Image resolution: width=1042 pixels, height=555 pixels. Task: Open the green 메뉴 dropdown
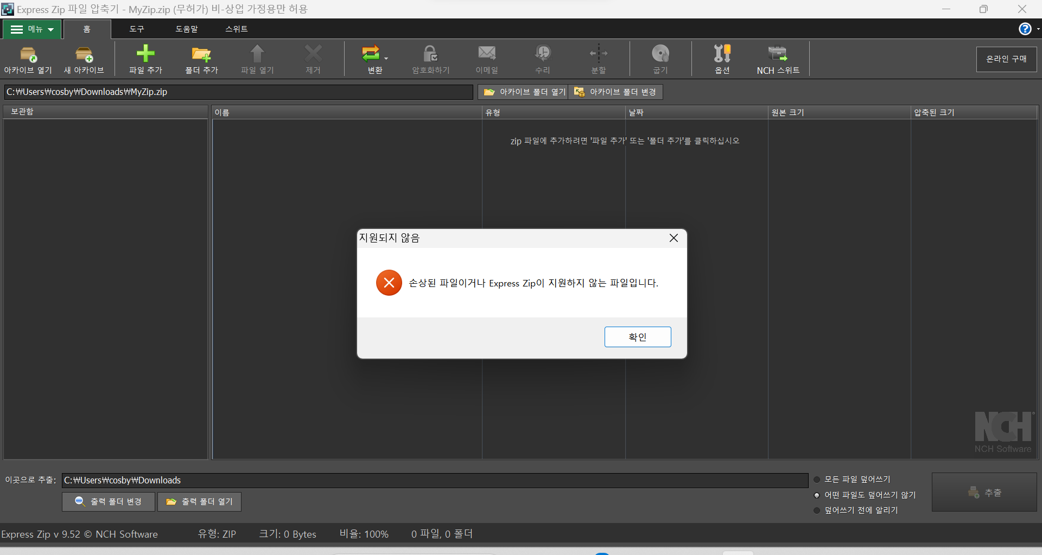tap(32, 29)
